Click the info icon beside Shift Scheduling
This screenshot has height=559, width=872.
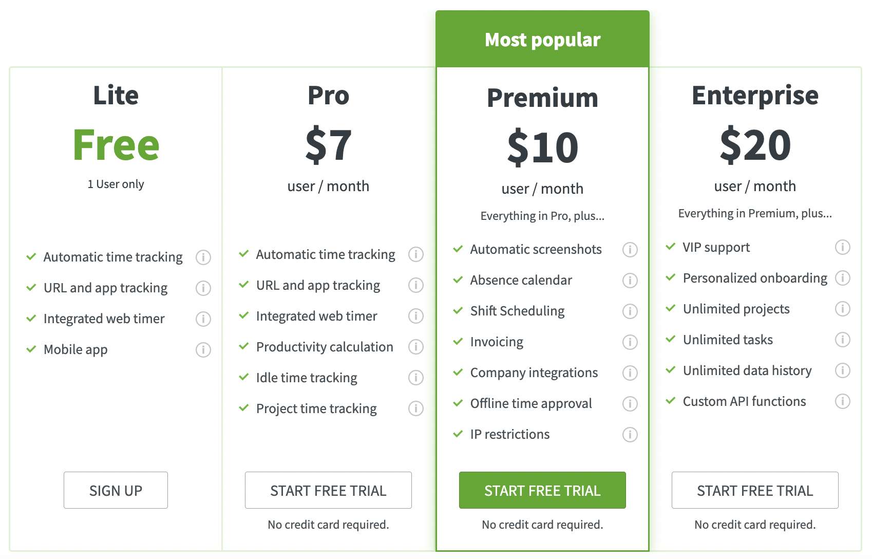[x=630, y=311]
